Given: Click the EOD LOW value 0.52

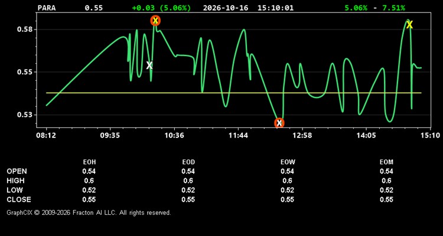Looking at the screenshot, I should tap(188, 190).
